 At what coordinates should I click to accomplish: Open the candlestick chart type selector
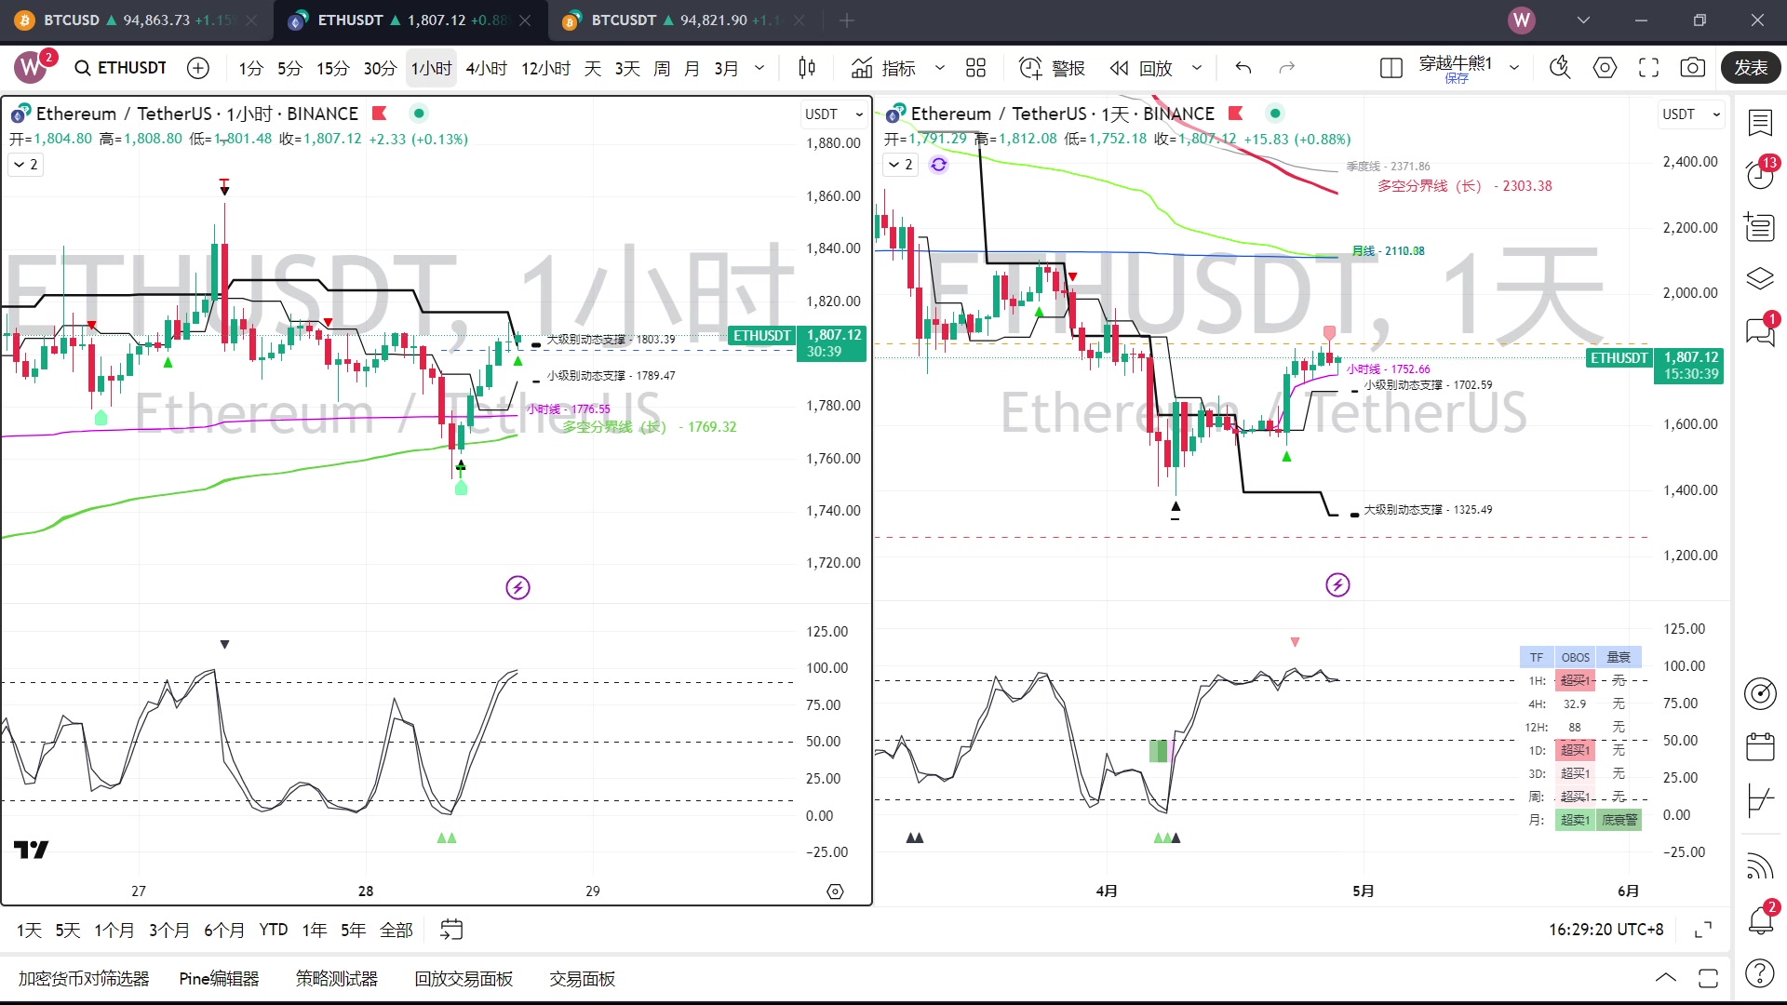tap(807, 68)
